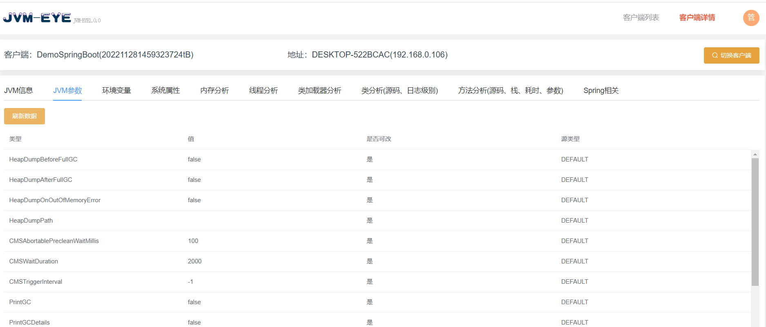Click false value in HeapDumpOnOutOfMemoryError row

point(194,200)
